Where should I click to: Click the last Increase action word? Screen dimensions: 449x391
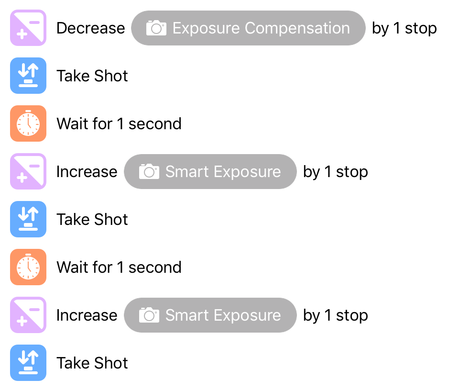pos(87,315)
